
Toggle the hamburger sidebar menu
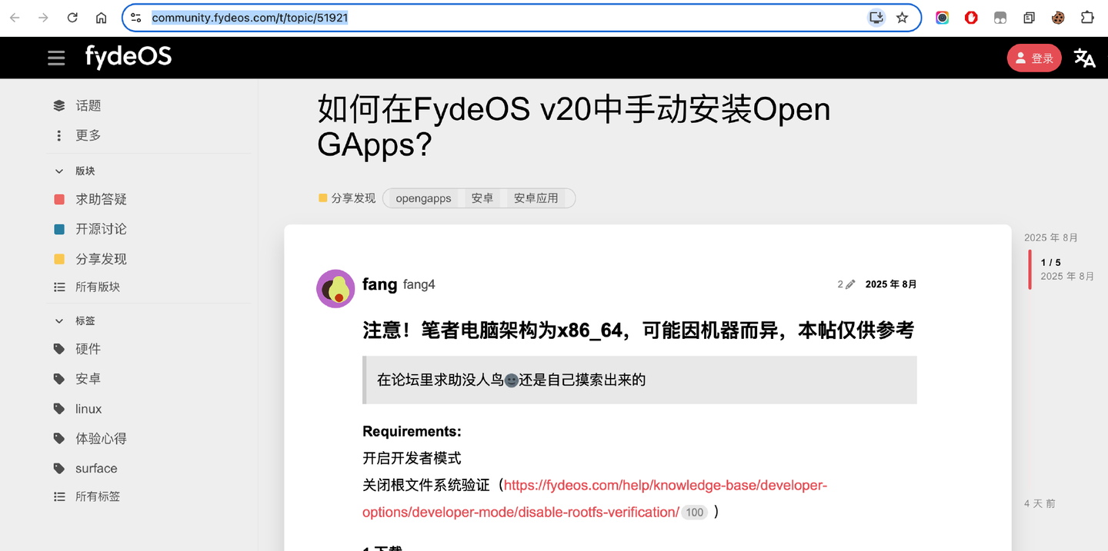[56, 58]
